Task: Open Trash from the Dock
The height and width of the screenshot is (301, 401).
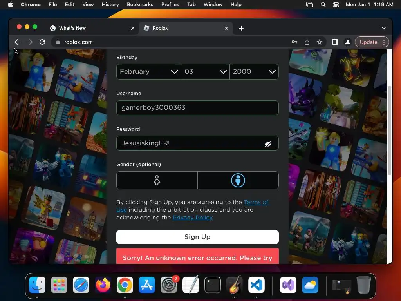Action: (x=364, y=285)
